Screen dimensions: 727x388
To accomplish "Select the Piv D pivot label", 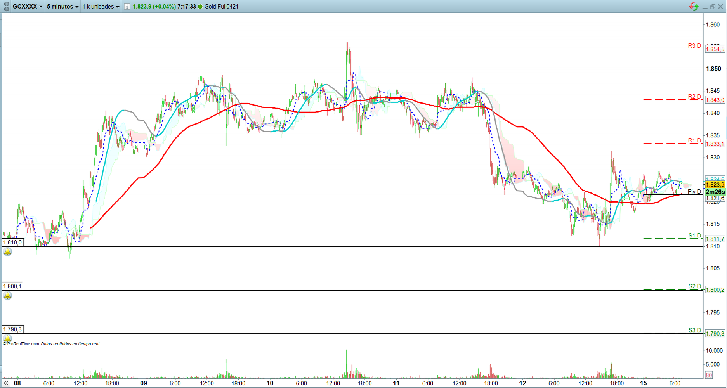I will (x=694, y=192).
